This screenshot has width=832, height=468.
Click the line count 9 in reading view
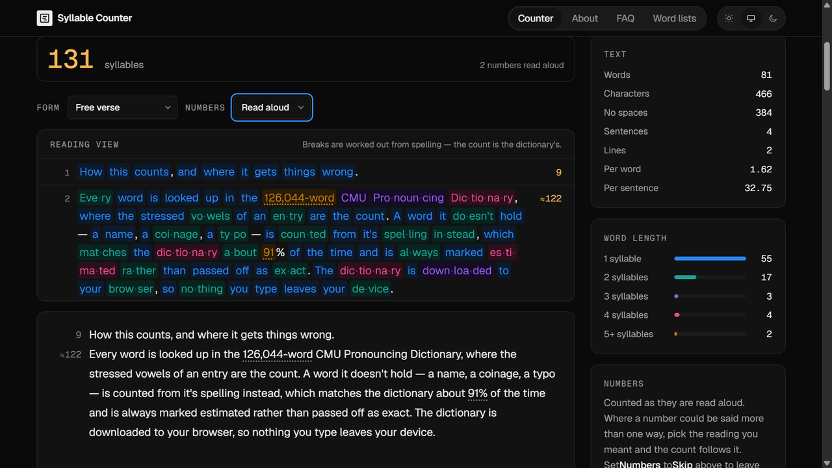click(558, 172)
